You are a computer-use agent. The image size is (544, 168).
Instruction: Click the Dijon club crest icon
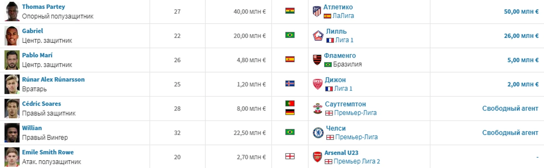coord(317,84)
